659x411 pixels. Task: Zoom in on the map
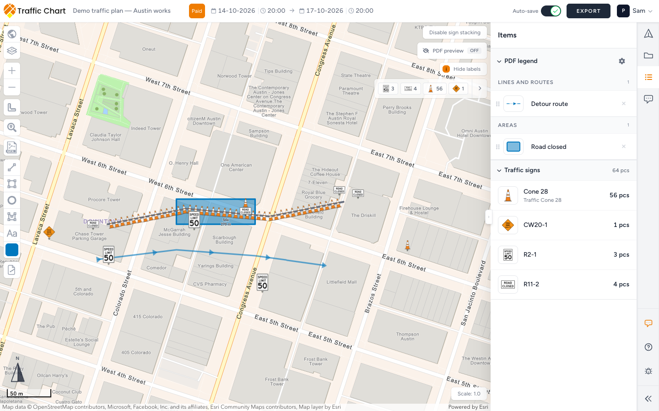coord(12,71)
